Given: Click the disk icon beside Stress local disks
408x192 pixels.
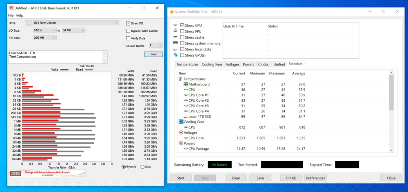Looking at the screenshot, I should coord(175,49).
